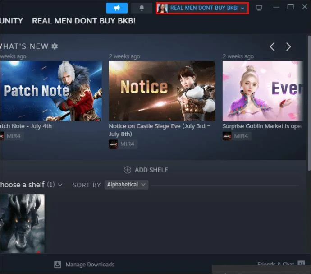Open Patch Note - July 4th title

26,126
